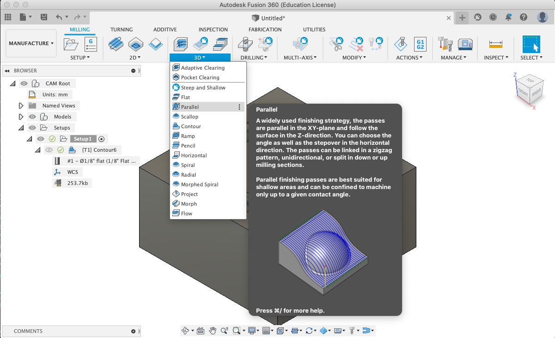Collapse the Setups tree node
The image size is (555, 338).
coord(21,128)
